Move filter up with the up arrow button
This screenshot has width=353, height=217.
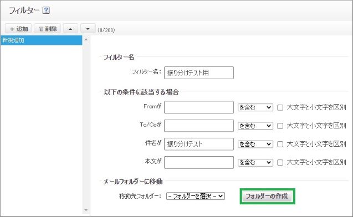point(70,29)
